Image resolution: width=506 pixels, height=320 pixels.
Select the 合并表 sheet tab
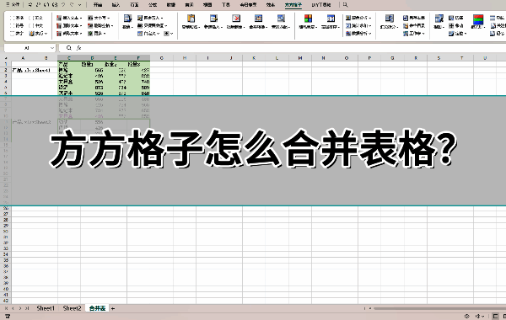point(97,308)
